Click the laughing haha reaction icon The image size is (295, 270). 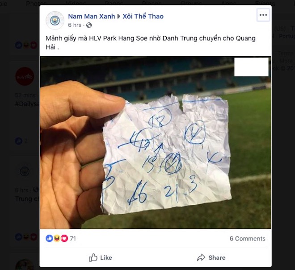(x=57, y=238)
